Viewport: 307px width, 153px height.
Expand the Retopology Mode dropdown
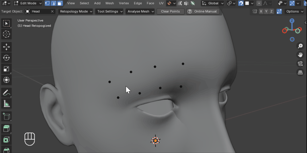pos(76,11)
